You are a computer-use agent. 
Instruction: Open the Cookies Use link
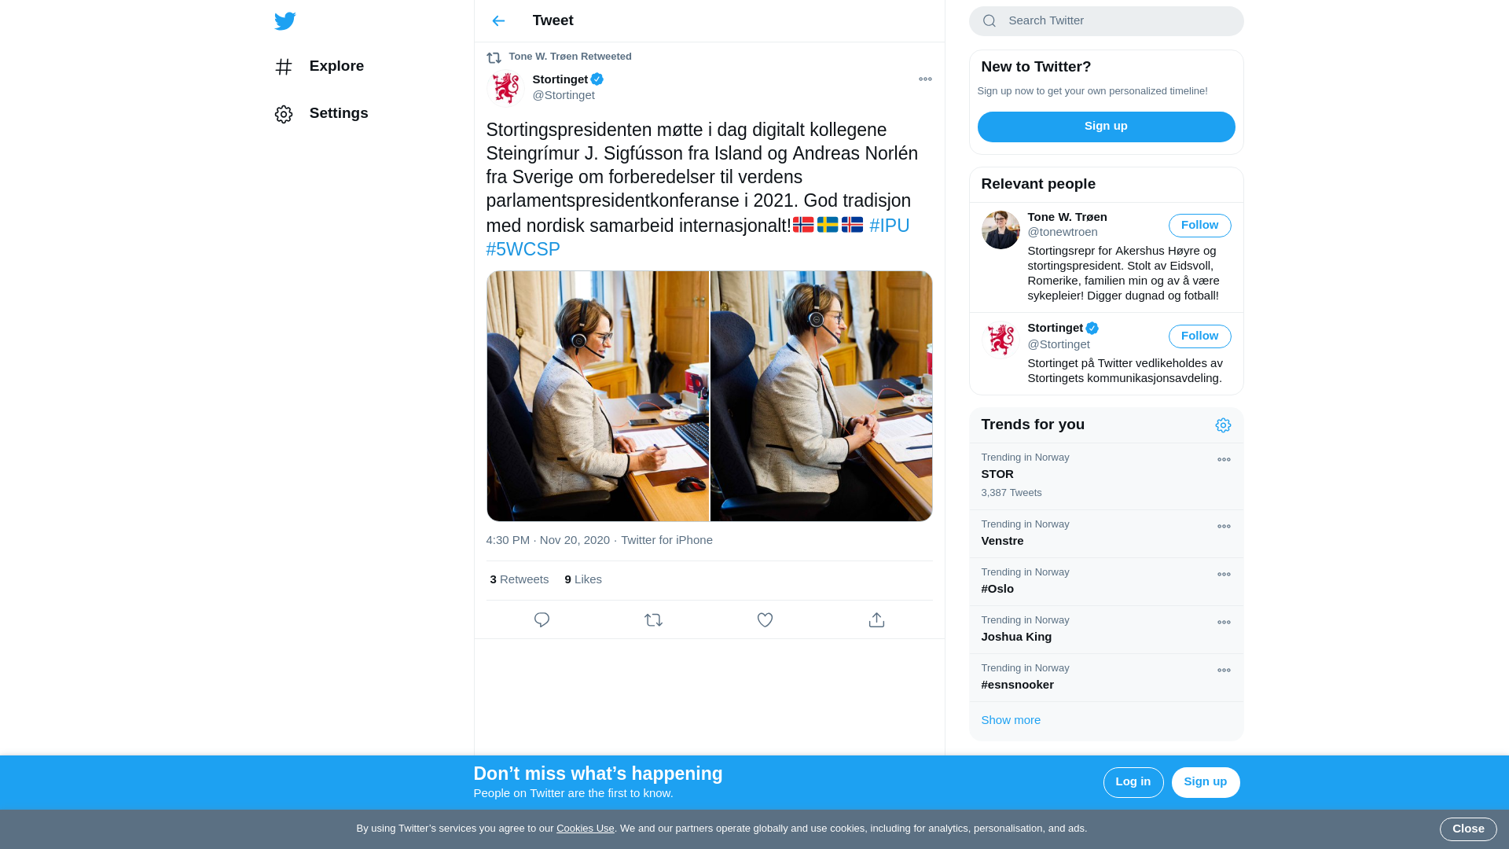(x=586, y=829)
